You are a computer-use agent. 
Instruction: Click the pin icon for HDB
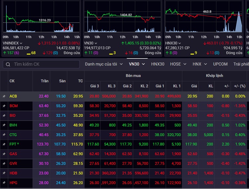4,173
